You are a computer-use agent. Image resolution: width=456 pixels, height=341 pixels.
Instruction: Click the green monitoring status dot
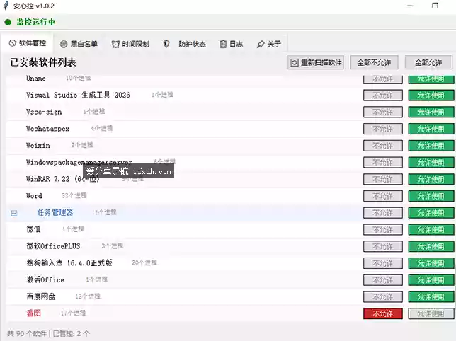[x=8, y=22]
